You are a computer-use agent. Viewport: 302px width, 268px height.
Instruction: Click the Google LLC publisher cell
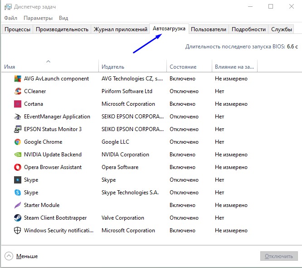(115, 142)
